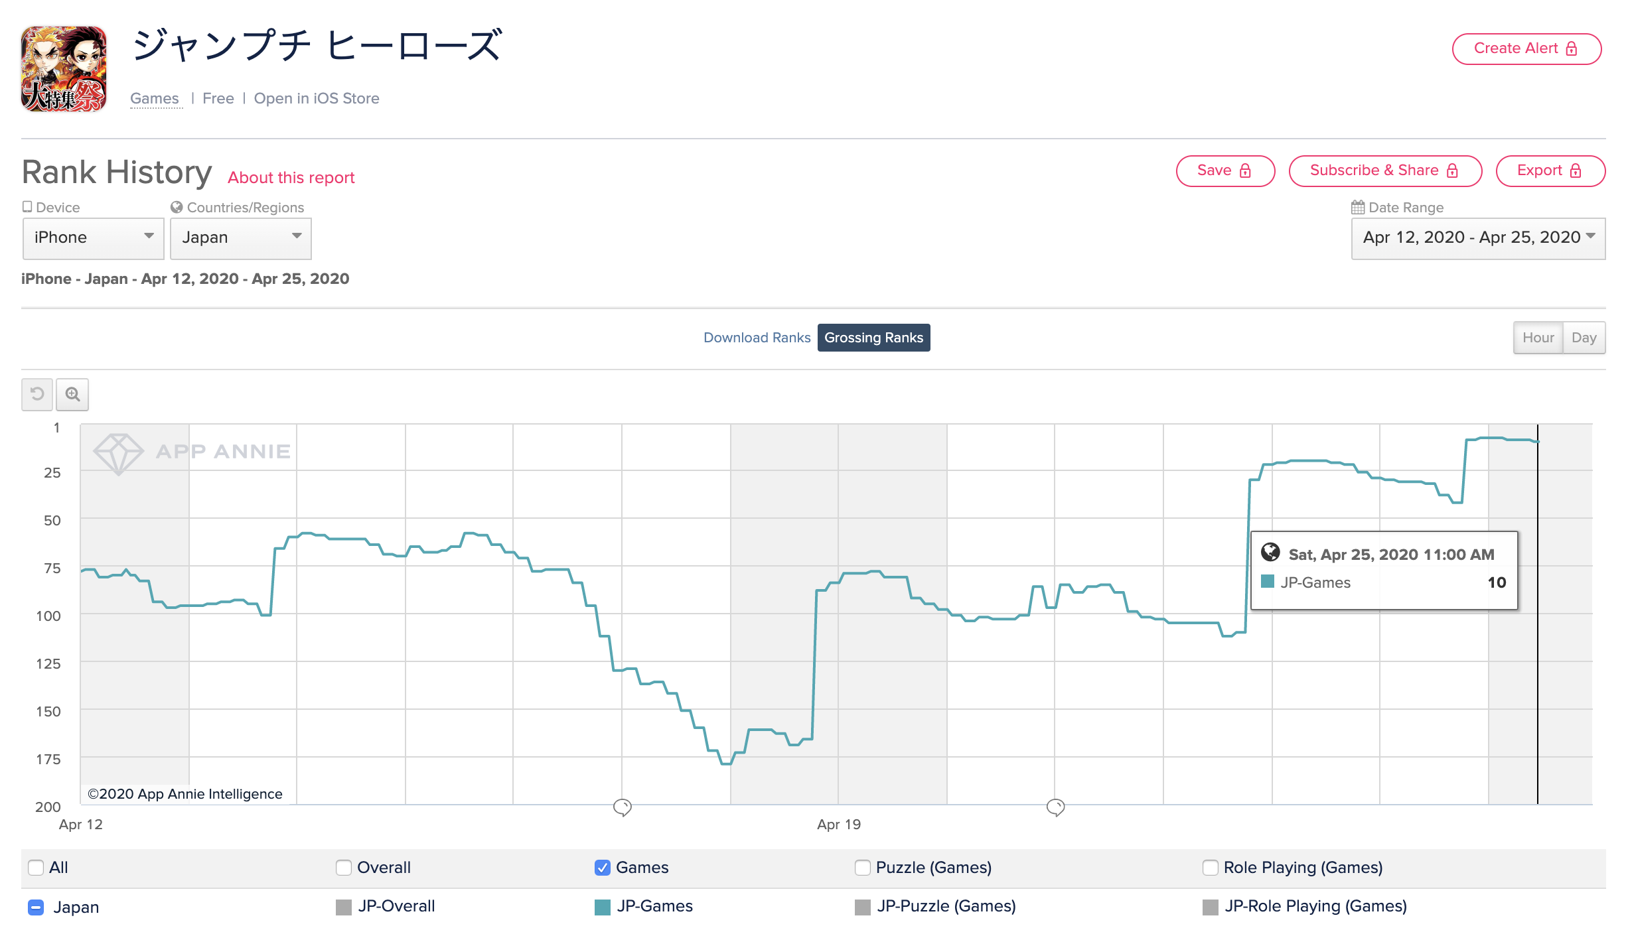Enable the Overall checkbox
The image size is (1630, 938).
pyautogui.click(x=343, y=868)
